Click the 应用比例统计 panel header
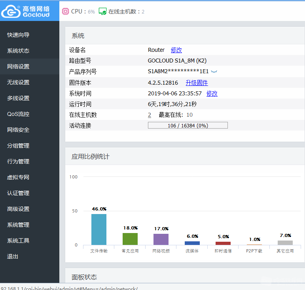Image resolution: width=305 pixels, height=290 pixels. pyautogui.click(x=185, y=156)
